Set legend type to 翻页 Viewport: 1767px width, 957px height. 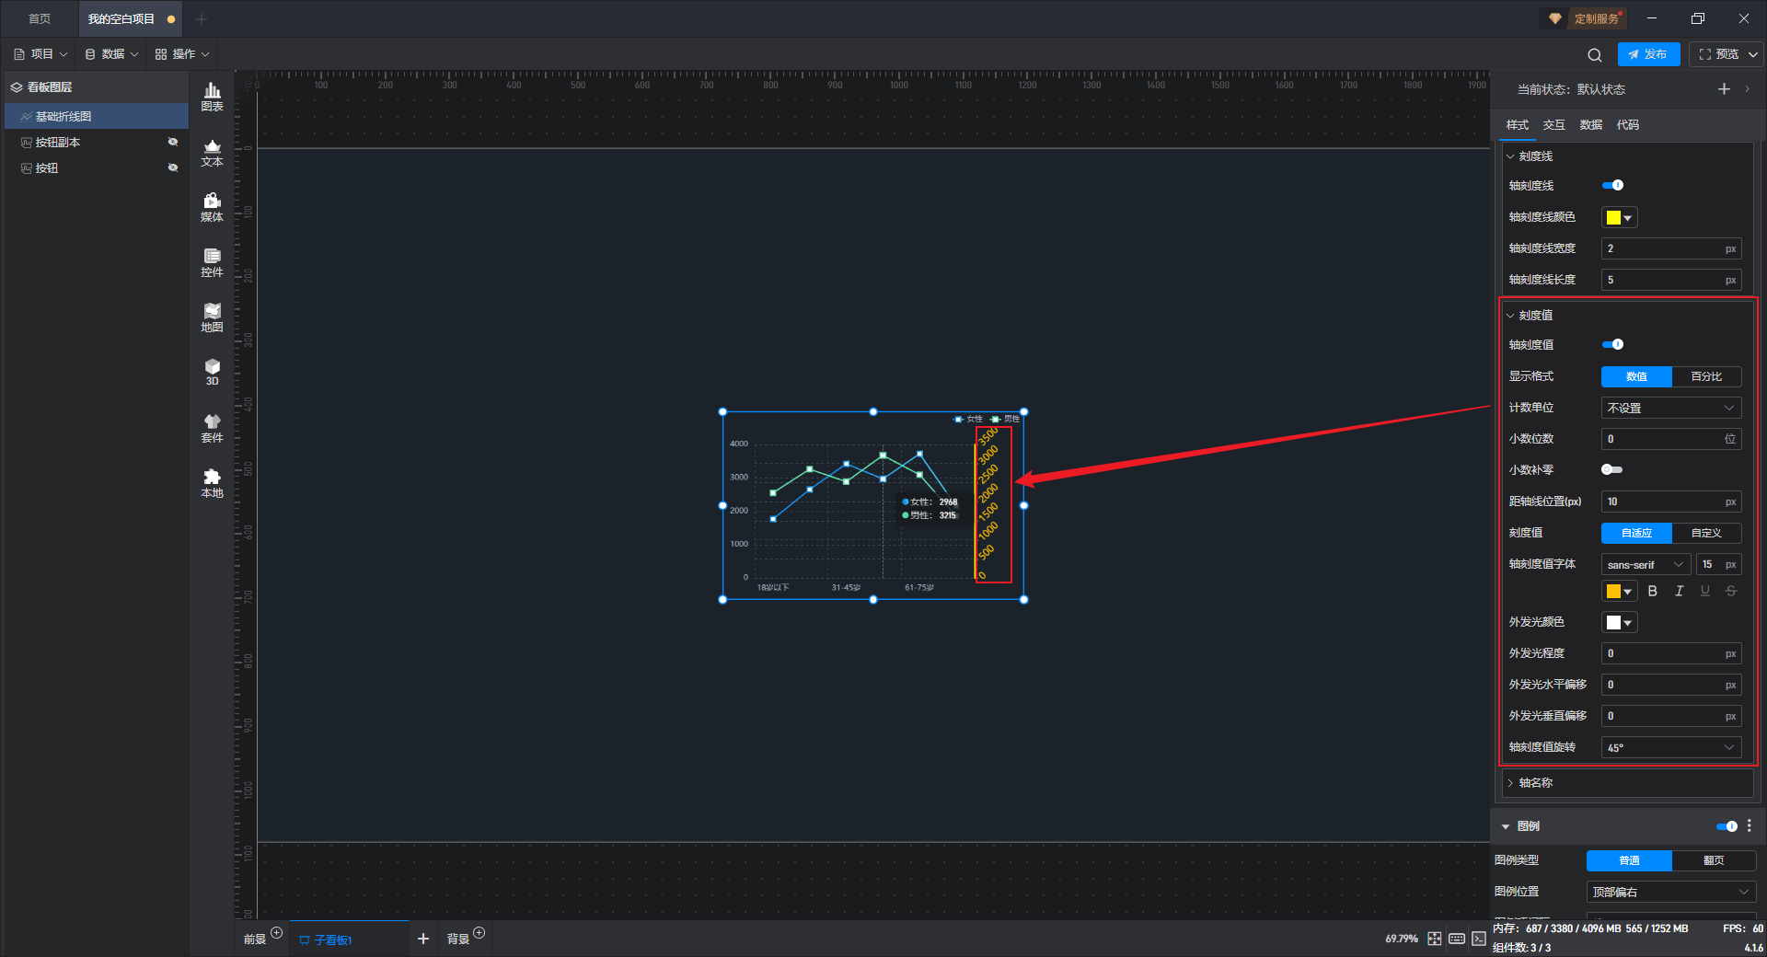pos(1714,860)
